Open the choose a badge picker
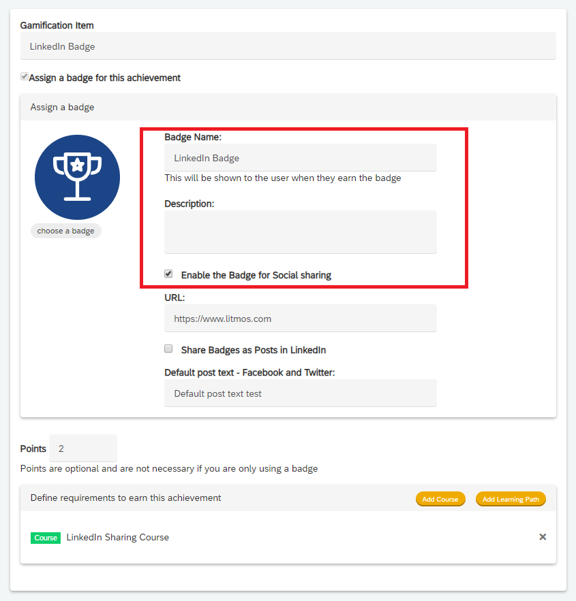The image size is (576, 601). (x=65, y=231)
